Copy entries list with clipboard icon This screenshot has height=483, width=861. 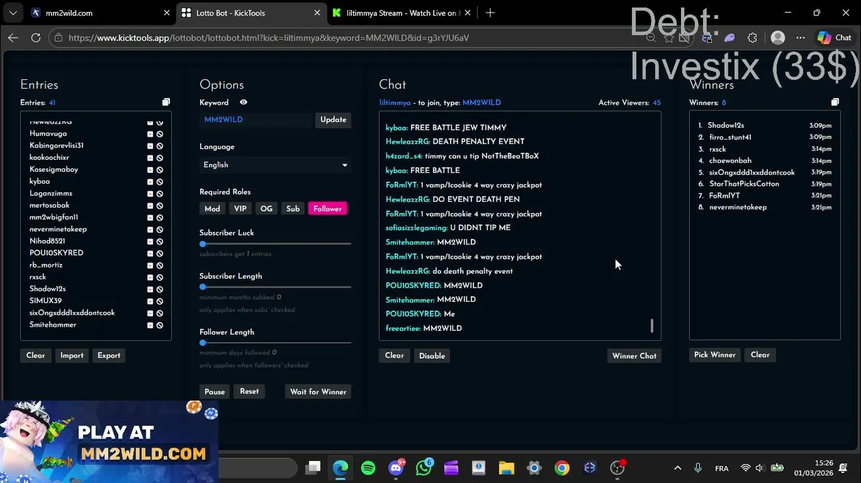pyautogui.click(x=166, y=102)
